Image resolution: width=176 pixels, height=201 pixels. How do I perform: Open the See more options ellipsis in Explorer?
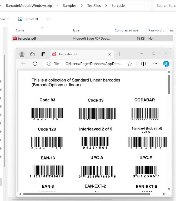49,19
